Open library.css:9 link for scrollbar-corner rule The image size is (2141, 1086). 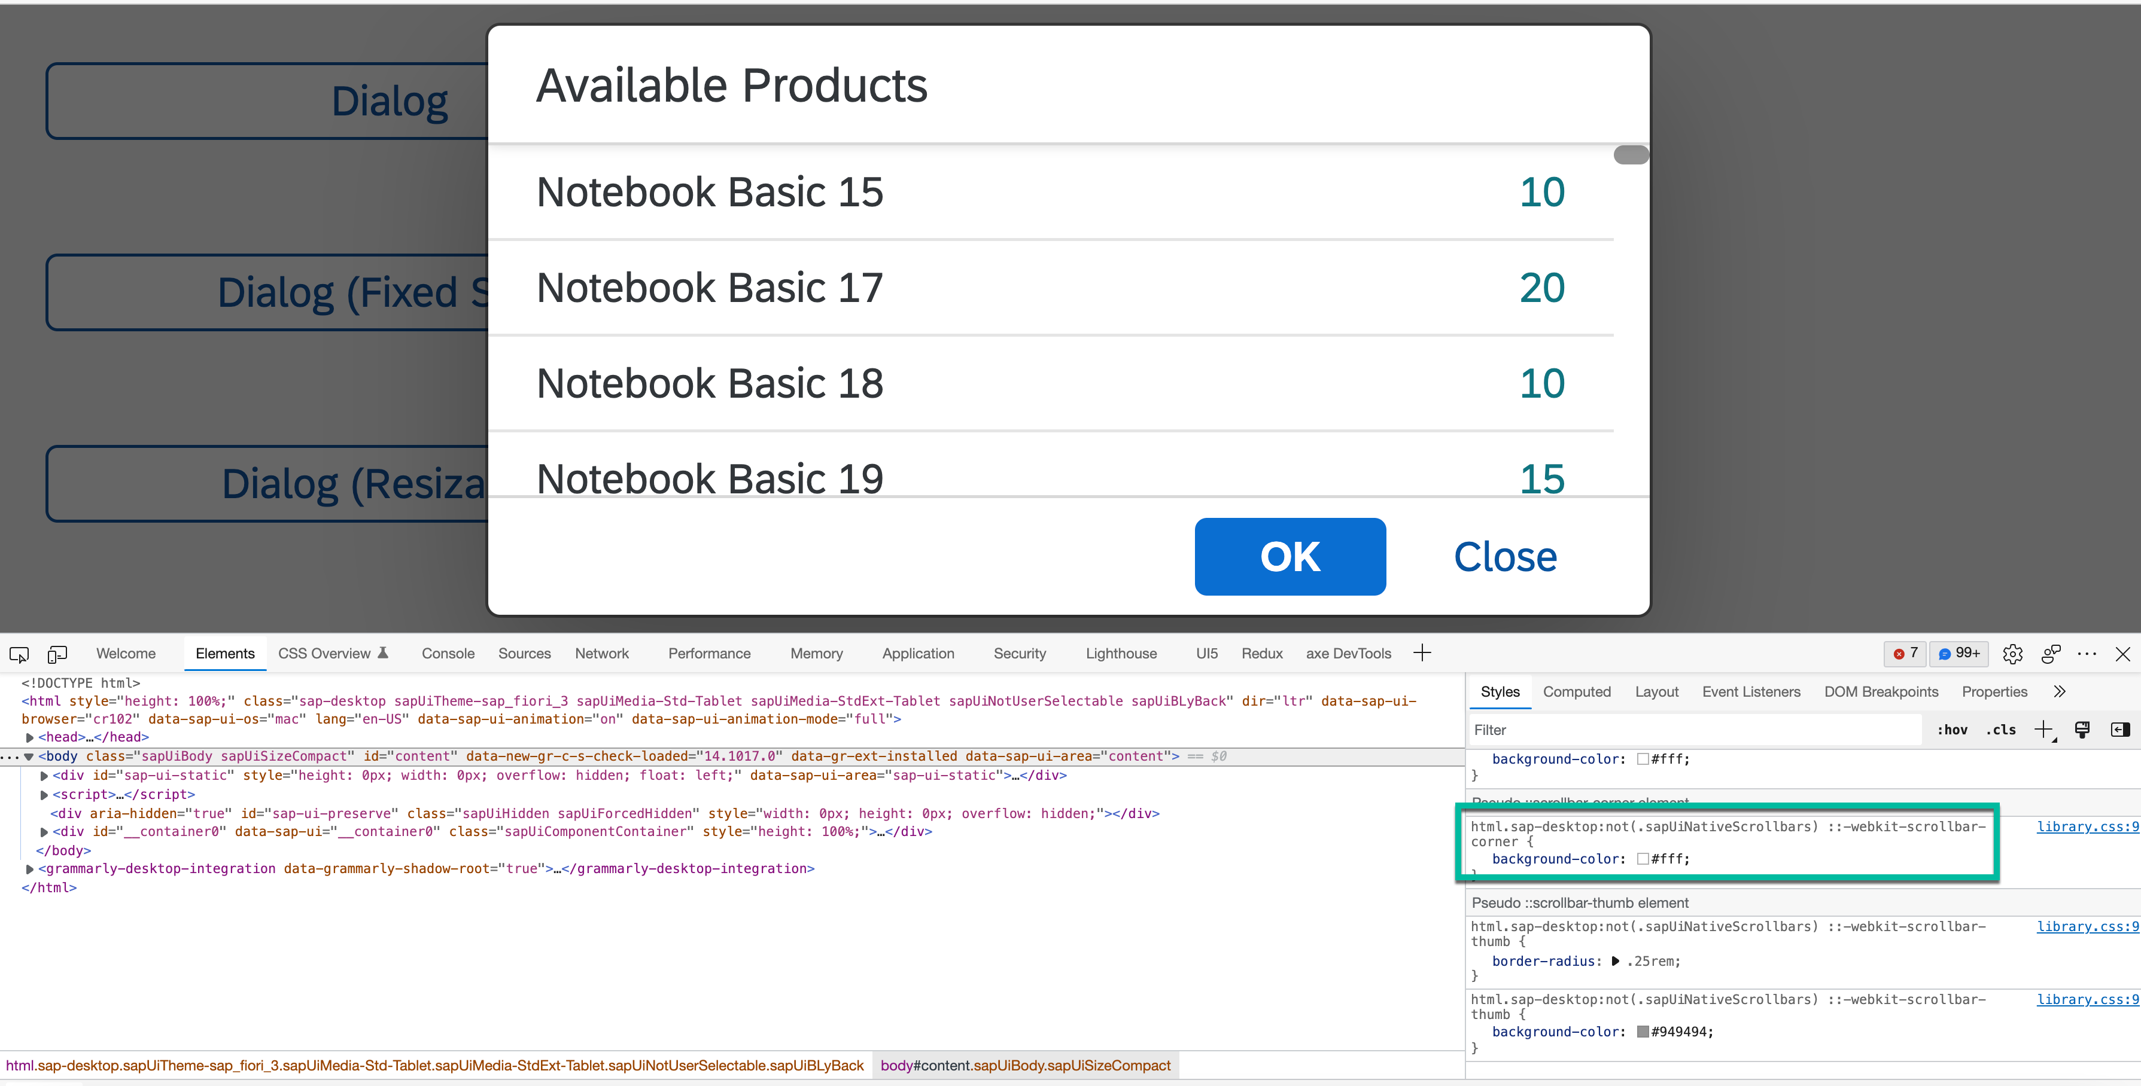point(2087,826)
